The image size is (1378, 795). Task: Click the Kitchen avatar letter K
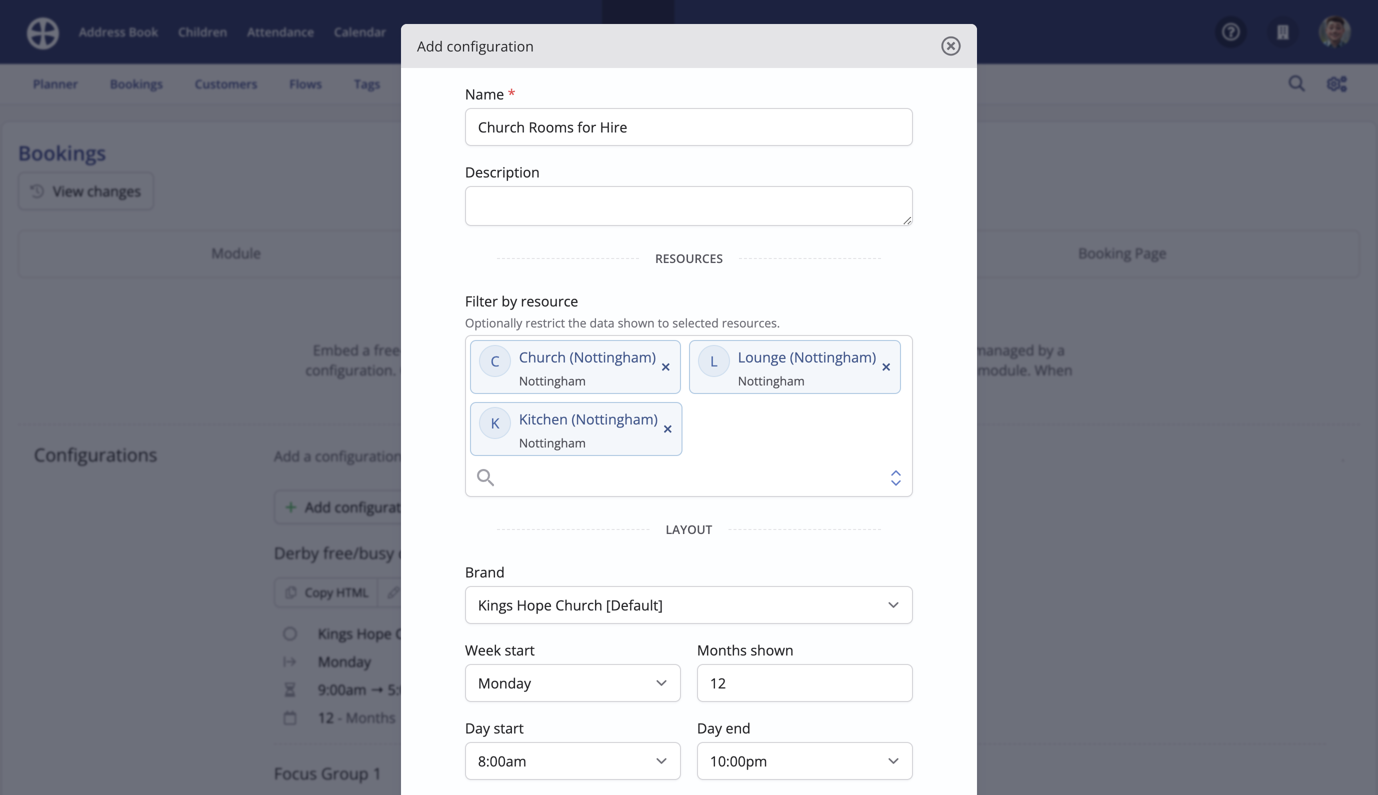point(494,423)
